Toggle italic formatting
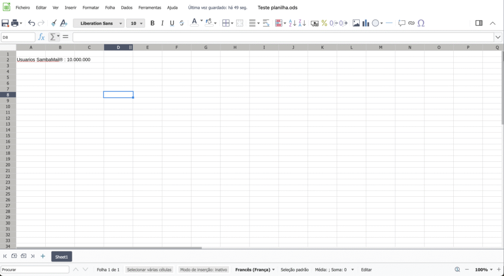Image resolution: width=504 pixels, height=276 pixels. click(x=162, y=23)
